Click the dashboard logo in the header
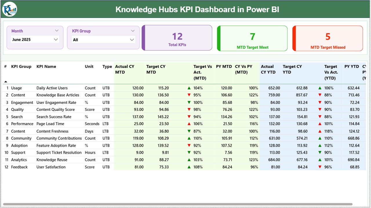The width and height of the screenshot is (371, 208). click(x=10, y=9)
